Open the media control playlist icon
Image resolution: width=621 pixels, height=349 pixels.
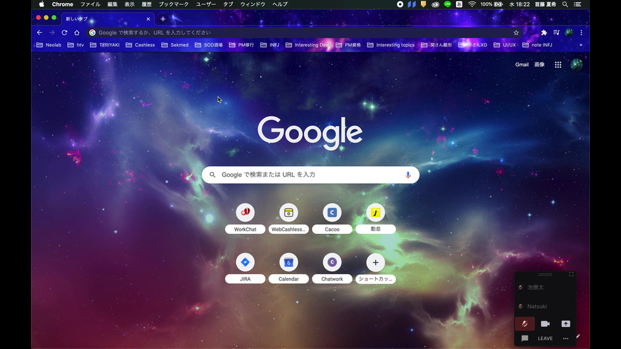(x=556, y=33)
